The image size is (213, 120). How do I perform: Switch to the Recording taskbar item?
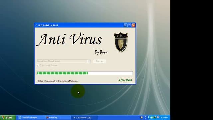click(57, 118)
